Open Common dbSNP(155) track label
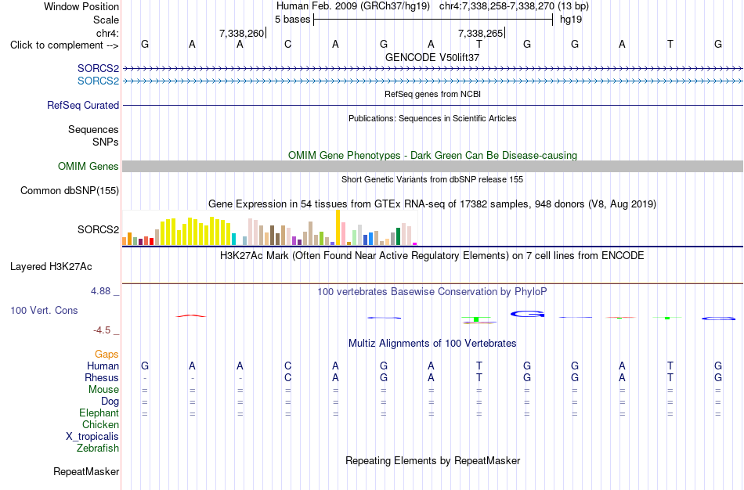Screen dimensions: 744x490 [69, 191]
